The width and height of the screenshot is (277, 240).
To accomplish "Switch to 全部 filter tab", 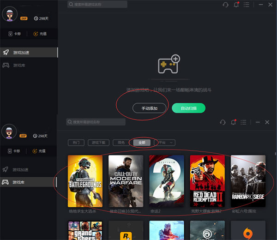I will (142, 143).
